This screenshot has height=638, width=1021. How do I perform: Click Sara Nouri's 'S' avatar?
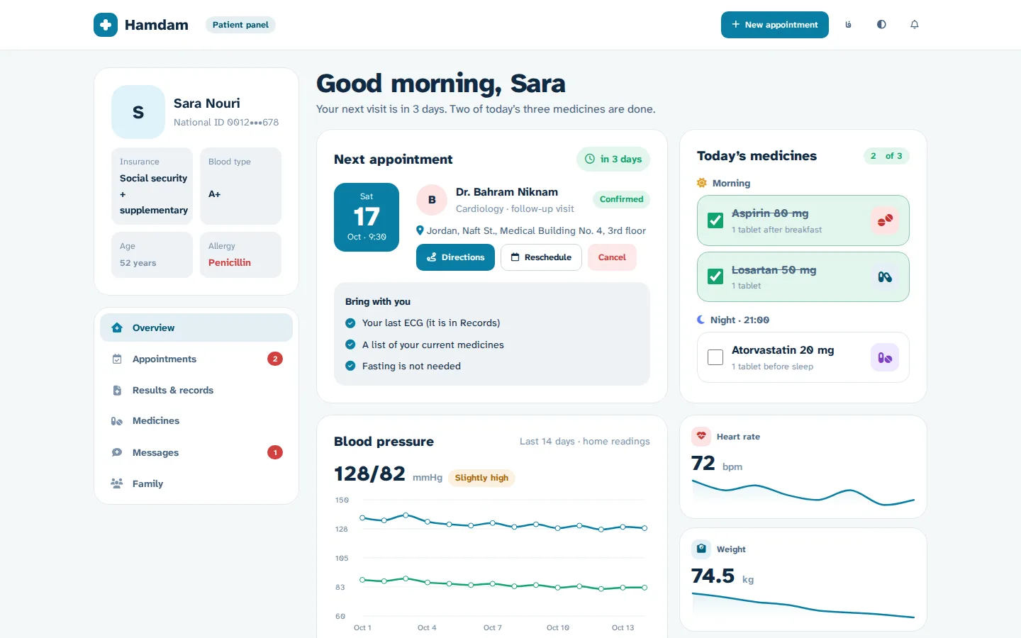pyautogui.click(x=138, y=112)
